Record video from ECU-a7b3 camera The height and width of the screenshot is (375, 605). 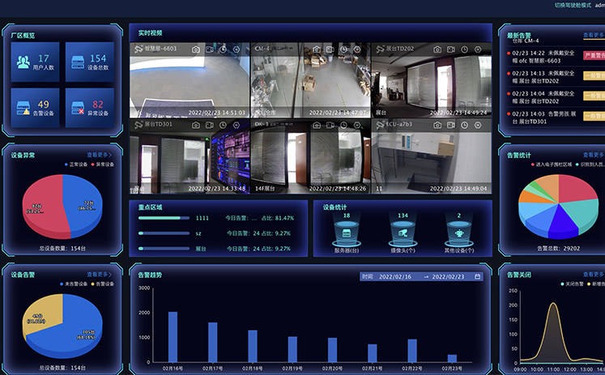click(451, 125)
